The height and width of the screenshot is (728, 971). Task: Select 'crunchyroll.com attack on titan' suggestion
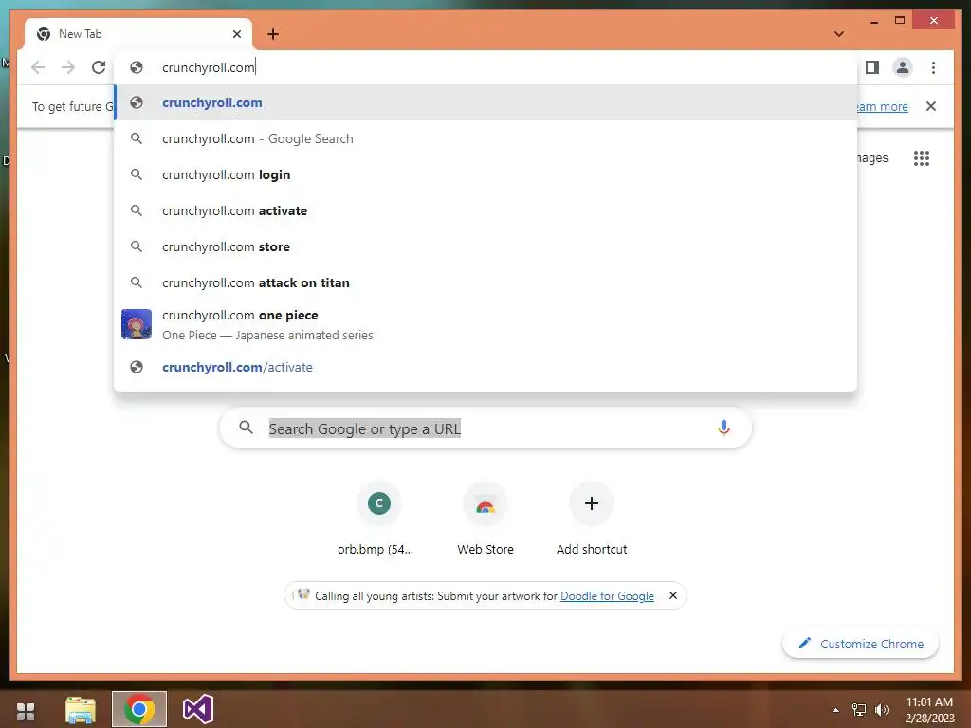click(x=485, y=282)
